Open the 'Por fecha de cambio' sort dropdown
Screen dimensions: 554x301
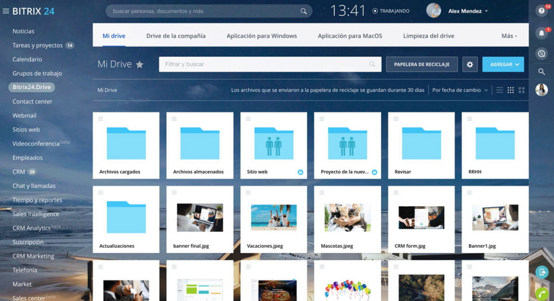(460, 90)
